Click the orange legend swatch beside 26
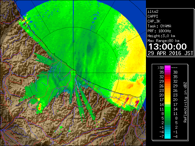The width and height of the screenshot is (195, 146). [x=168, y=86]
